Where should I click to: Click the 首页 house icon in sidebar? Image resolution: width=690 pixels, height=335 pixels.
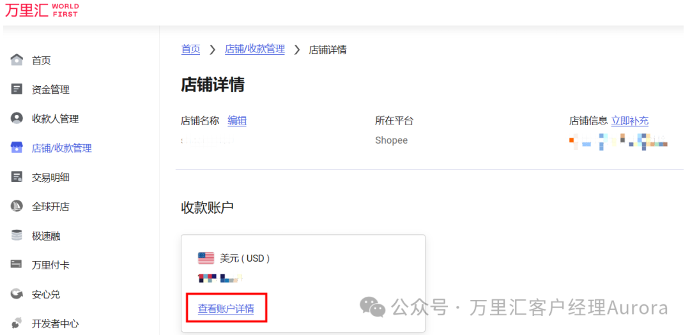(x=17, y=60)
